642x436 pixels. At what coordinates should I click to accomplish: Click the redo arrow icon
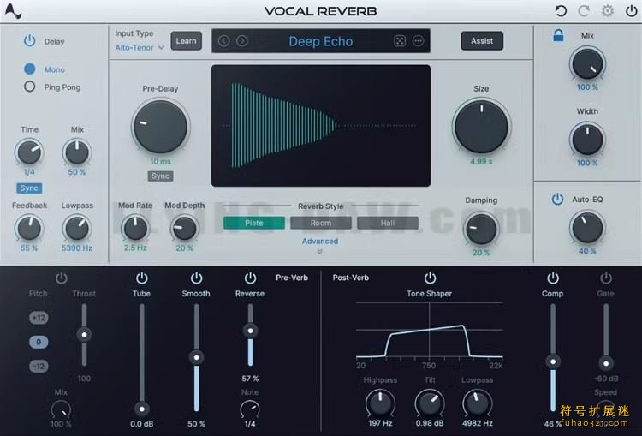(584, 11)
